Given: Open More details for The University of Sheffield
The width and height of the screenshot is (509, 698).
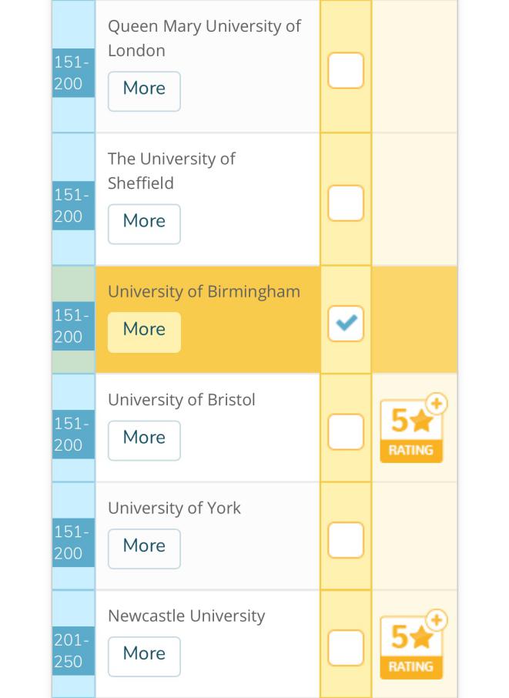Looking at the screenshot, I should point(144,223).
